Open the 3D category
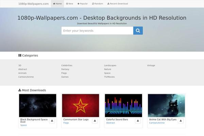This screenshot has height=136, width=204. [20, 66]
